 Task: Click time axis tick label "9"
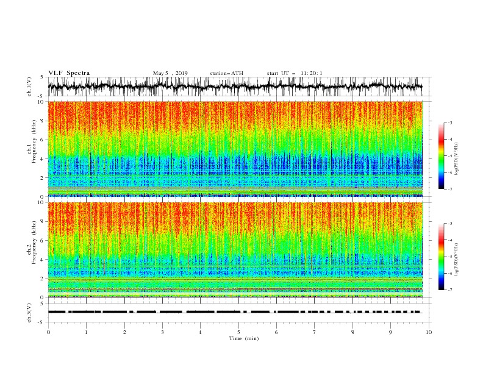pos(390,332)
